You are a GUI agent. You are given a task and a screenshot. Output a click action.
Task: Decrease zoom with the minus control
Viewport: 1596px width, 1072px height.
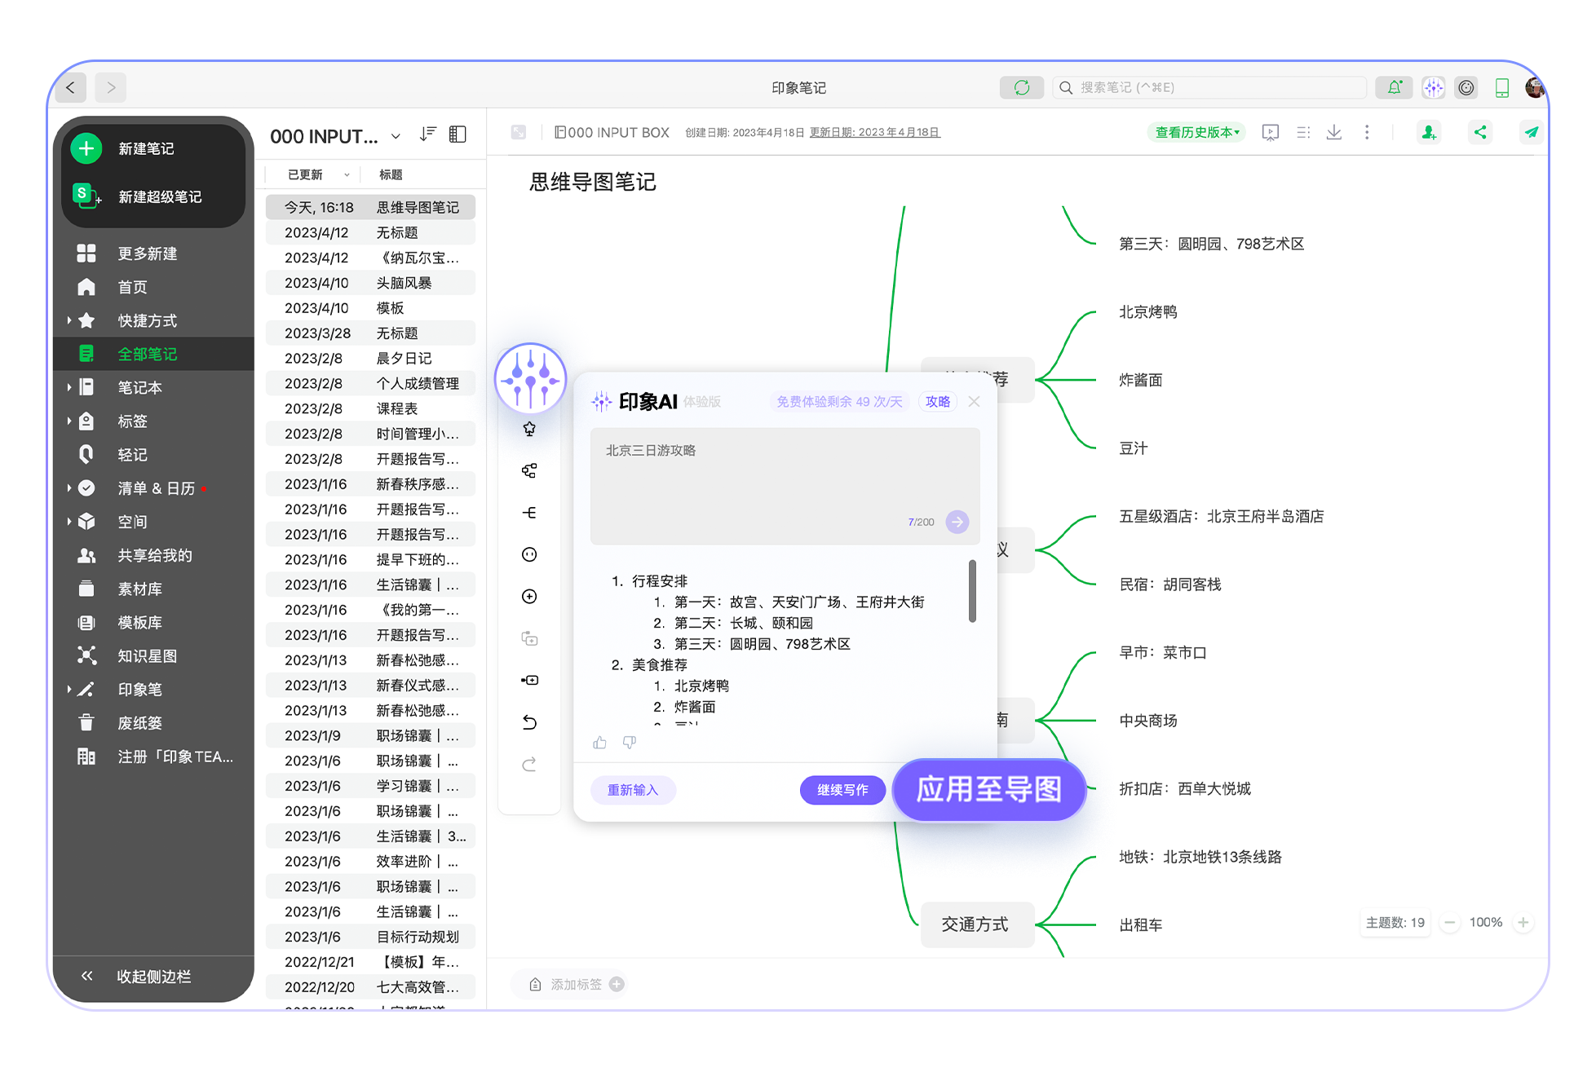pos(1449,922)
